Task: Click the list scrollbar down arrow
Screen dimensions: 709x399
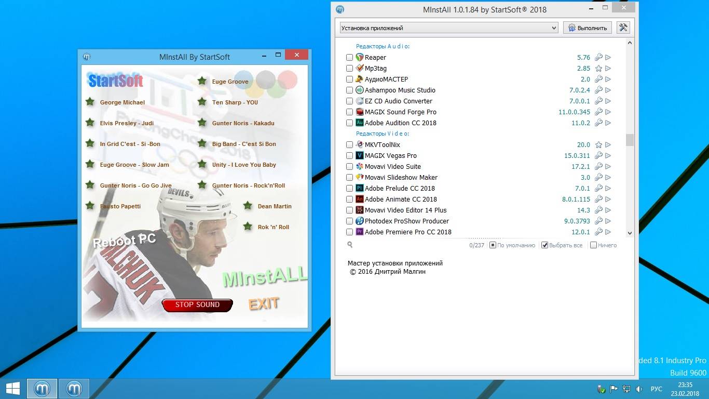Action: (630, 233)
